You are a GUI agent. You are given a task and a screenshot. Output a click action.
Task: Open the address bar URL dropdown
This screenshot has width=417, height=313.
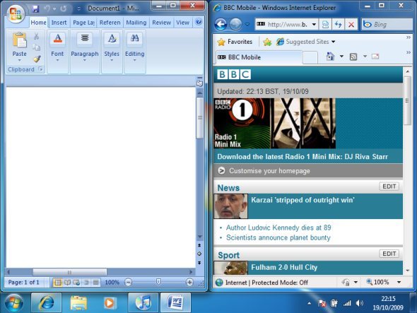[314, 25]
